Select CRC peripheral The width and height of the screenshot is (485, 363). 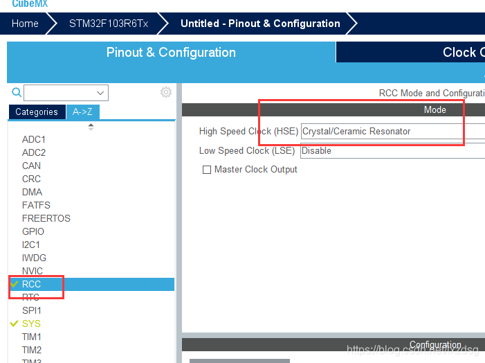point(31,179)
